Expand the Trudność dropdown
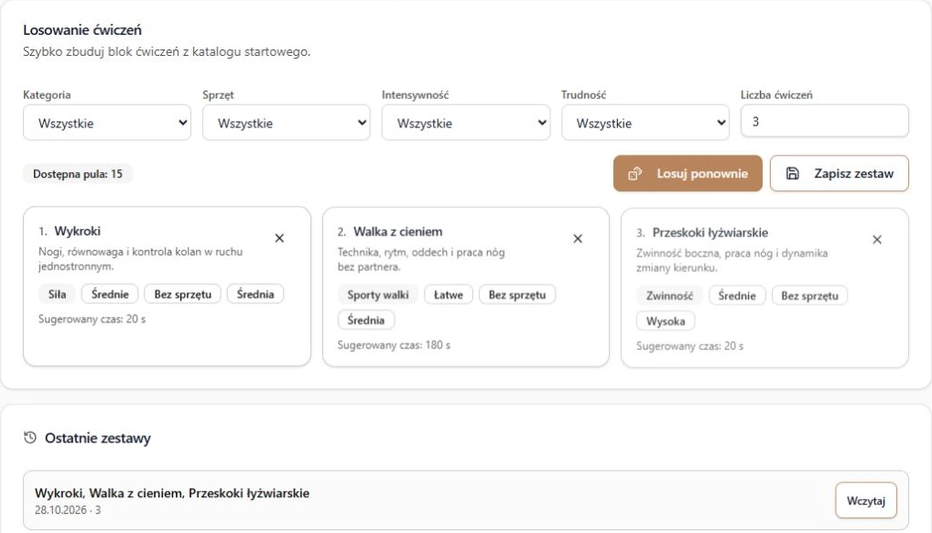932x533 pixels. coord(645,123)
